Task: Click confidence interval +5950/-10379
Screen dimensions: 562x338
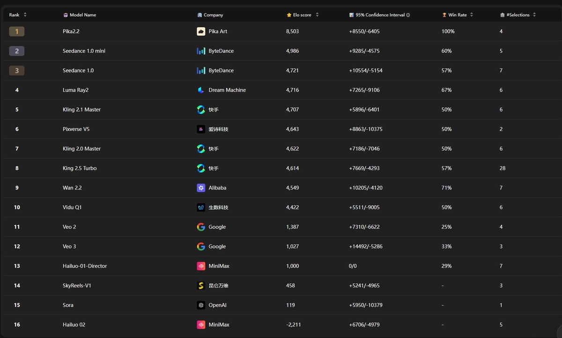Action: click(x=366, y=305)
